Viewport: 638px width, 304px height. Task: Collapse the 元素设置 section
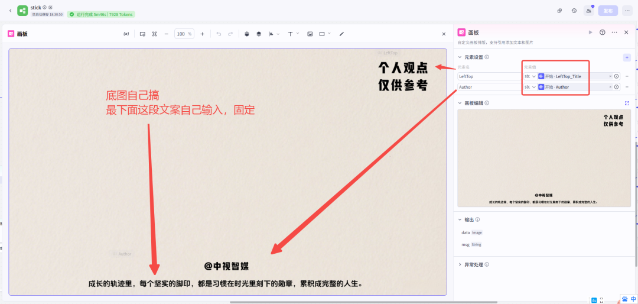[x=460, y=57]
